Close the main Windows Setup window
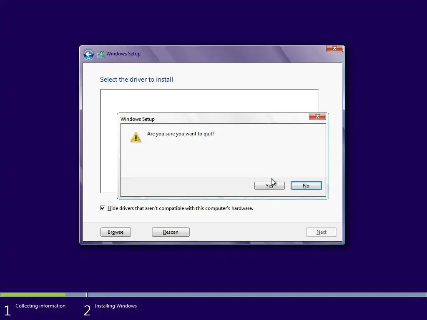This screenshot has height=320, width=427. (x=334, y=48)
